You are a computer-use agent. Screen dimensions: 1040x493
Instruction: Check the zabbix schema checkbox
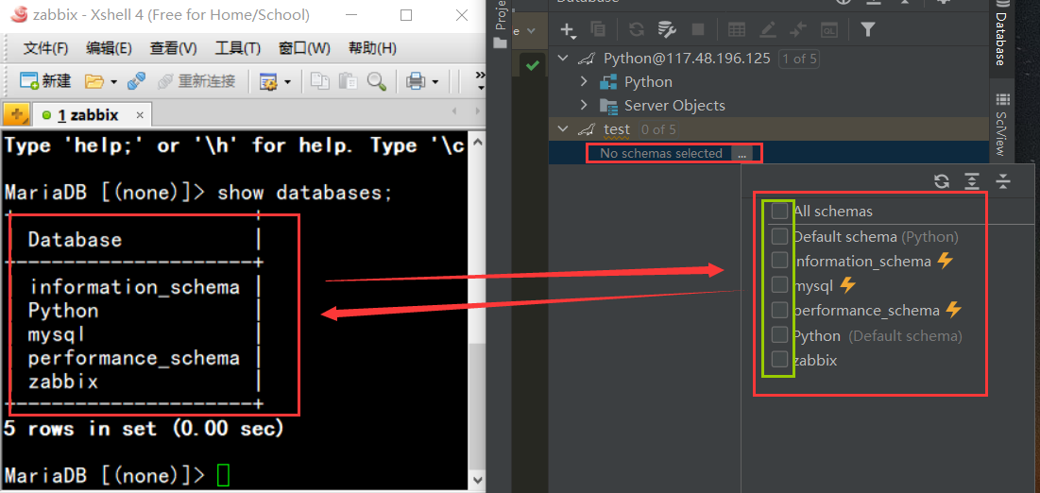pos(780,360)
